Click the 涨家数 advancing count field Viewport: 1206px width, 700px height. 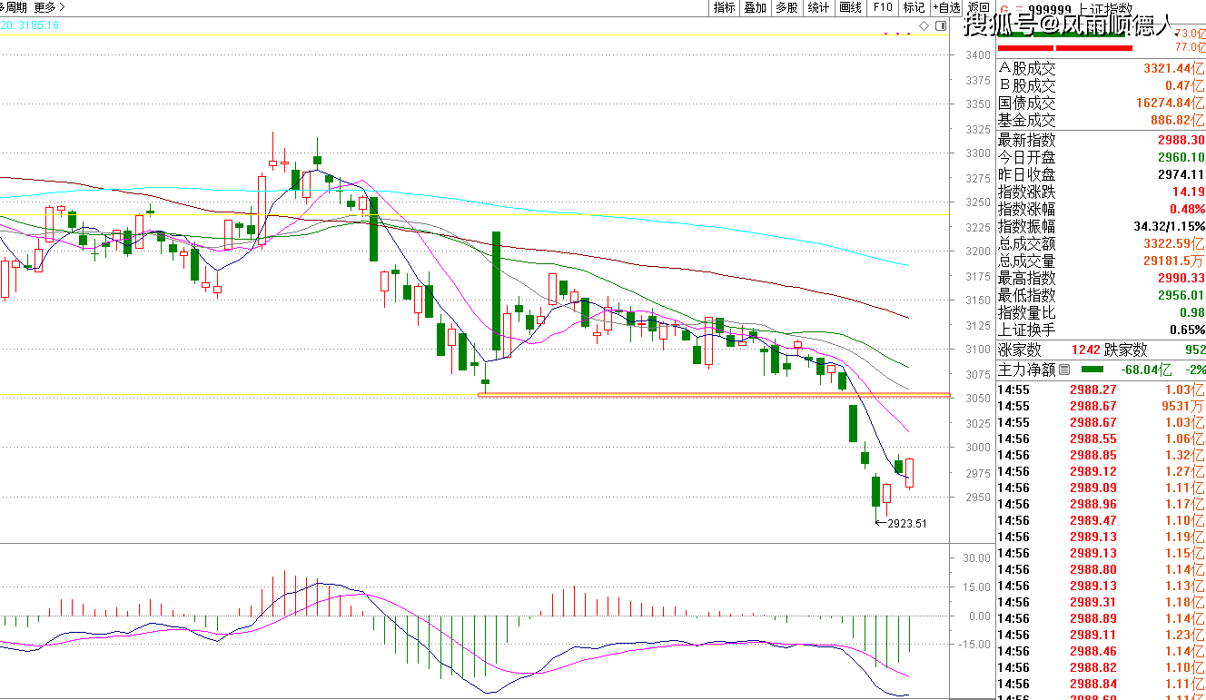click(x=1020, y=350)
